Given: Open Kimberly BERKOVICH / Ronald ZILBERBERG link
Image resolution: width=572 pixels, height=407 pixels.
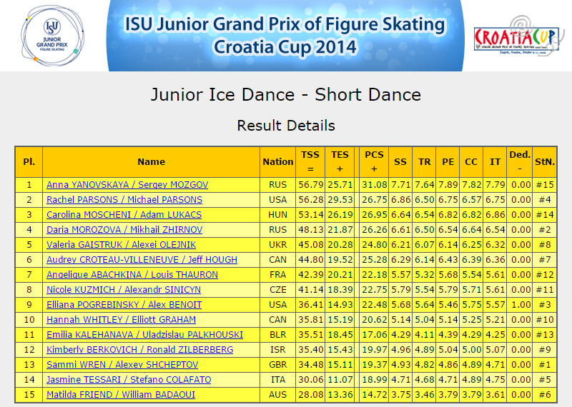Looking at the screenshot, I should (139, 349).
